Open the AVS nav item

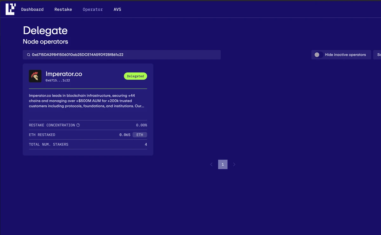tap(117, 10)
